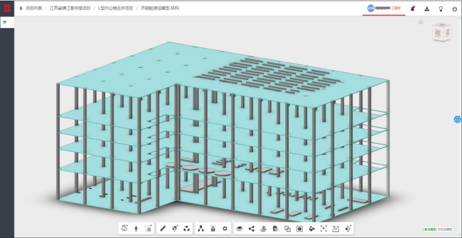
Task: Open the left sidebar panel icon
Action: (x=4, y=22)
